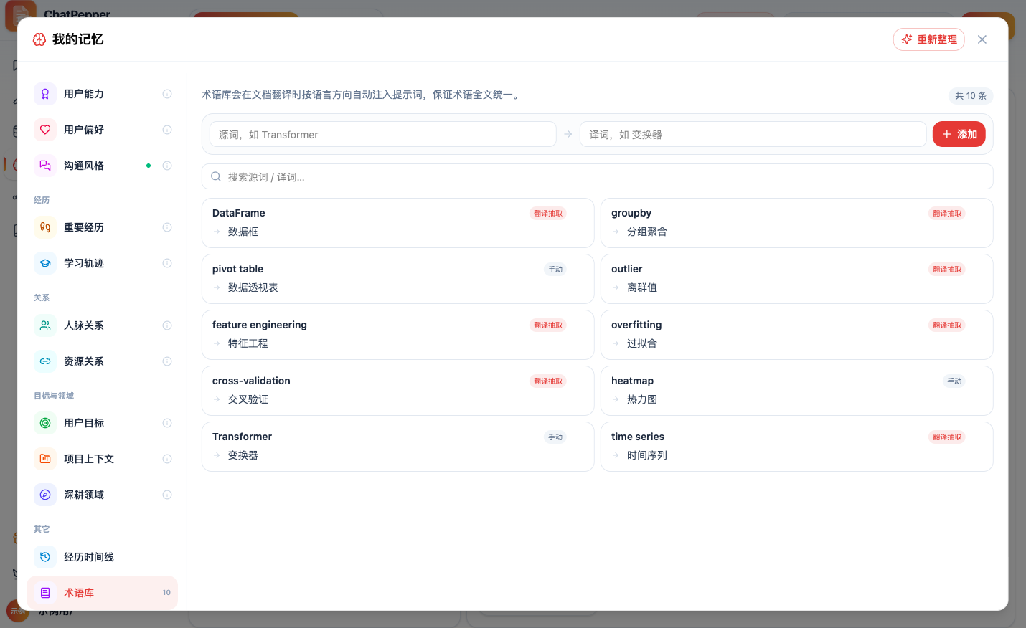Viewport: 1026px width, 628px height.
Task: Open the time series glossary entry
Action: [x=797, y=447]
